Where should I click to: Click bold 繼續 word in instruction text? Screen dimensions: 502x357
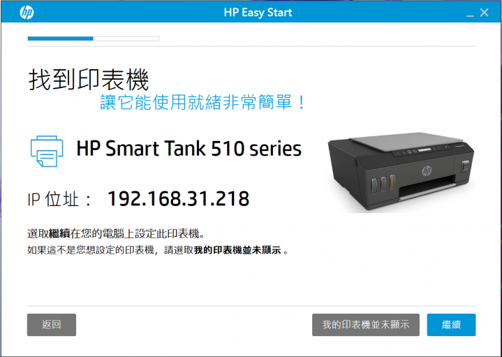pyautogui.click(x=59, y=233)
